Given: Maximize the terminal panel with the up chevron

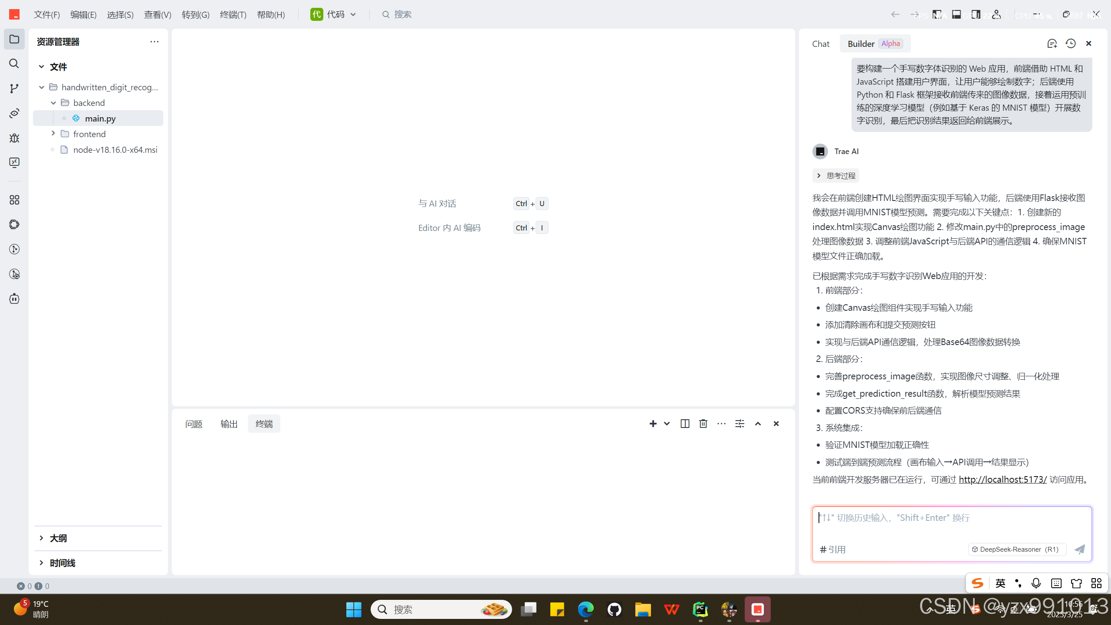Looking at the screenshot, I should (x=758, y=424).
